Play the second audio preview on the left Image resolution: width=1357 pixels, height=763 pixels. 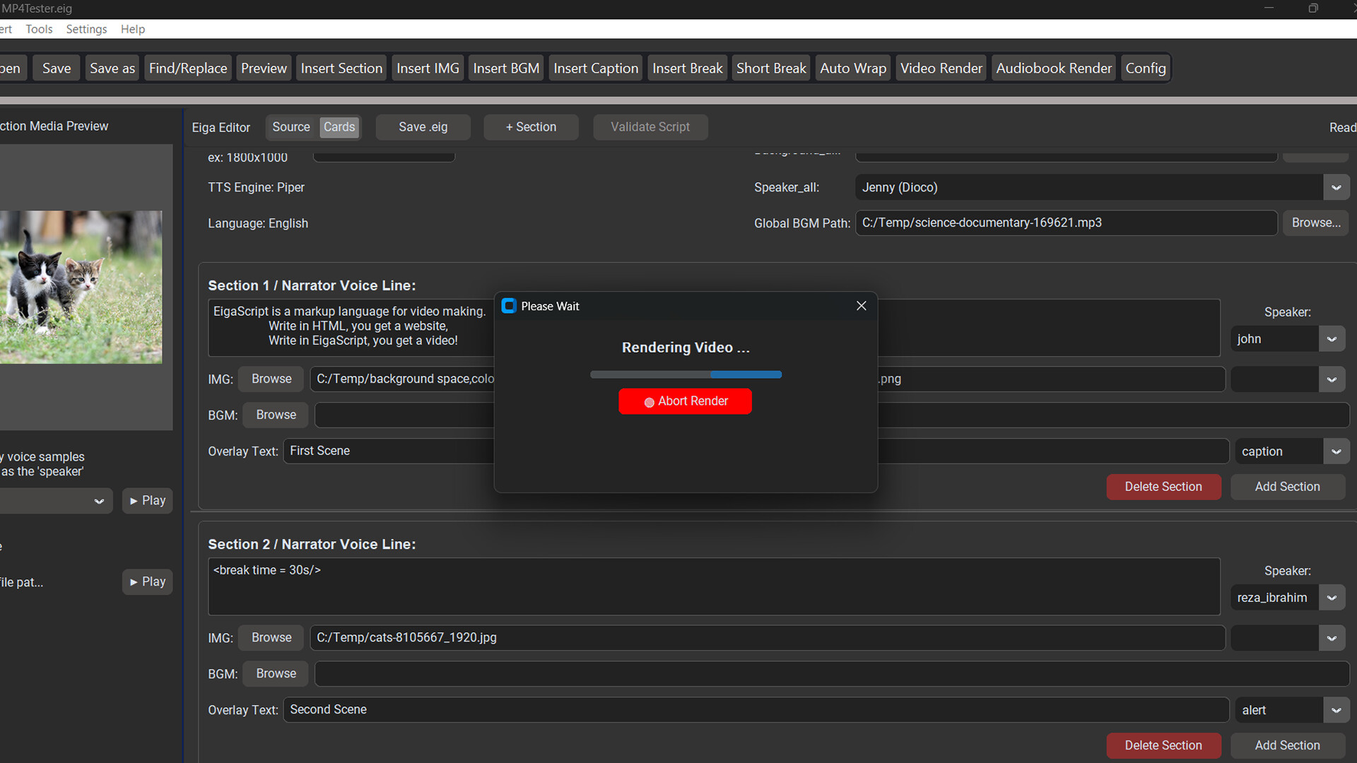(147, 581)
